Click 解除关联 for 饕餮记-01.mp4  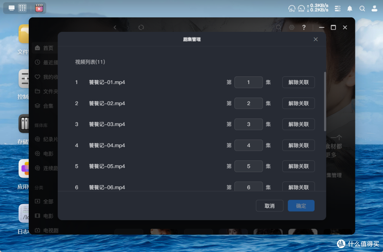tap(299, 82)
